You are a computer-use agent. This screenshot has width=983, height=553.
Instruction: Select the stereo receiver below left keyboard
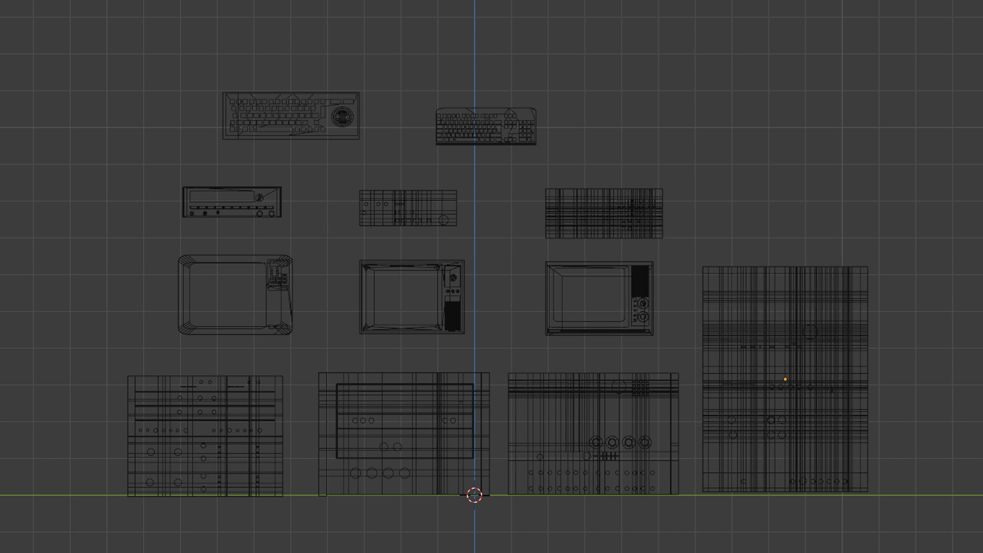pyautogui.click(x=232, y=202)
